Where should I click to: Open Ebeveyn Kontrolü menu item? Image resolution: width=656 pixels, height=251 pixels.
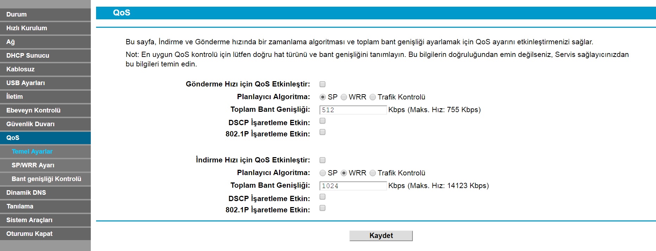point(45,110)
